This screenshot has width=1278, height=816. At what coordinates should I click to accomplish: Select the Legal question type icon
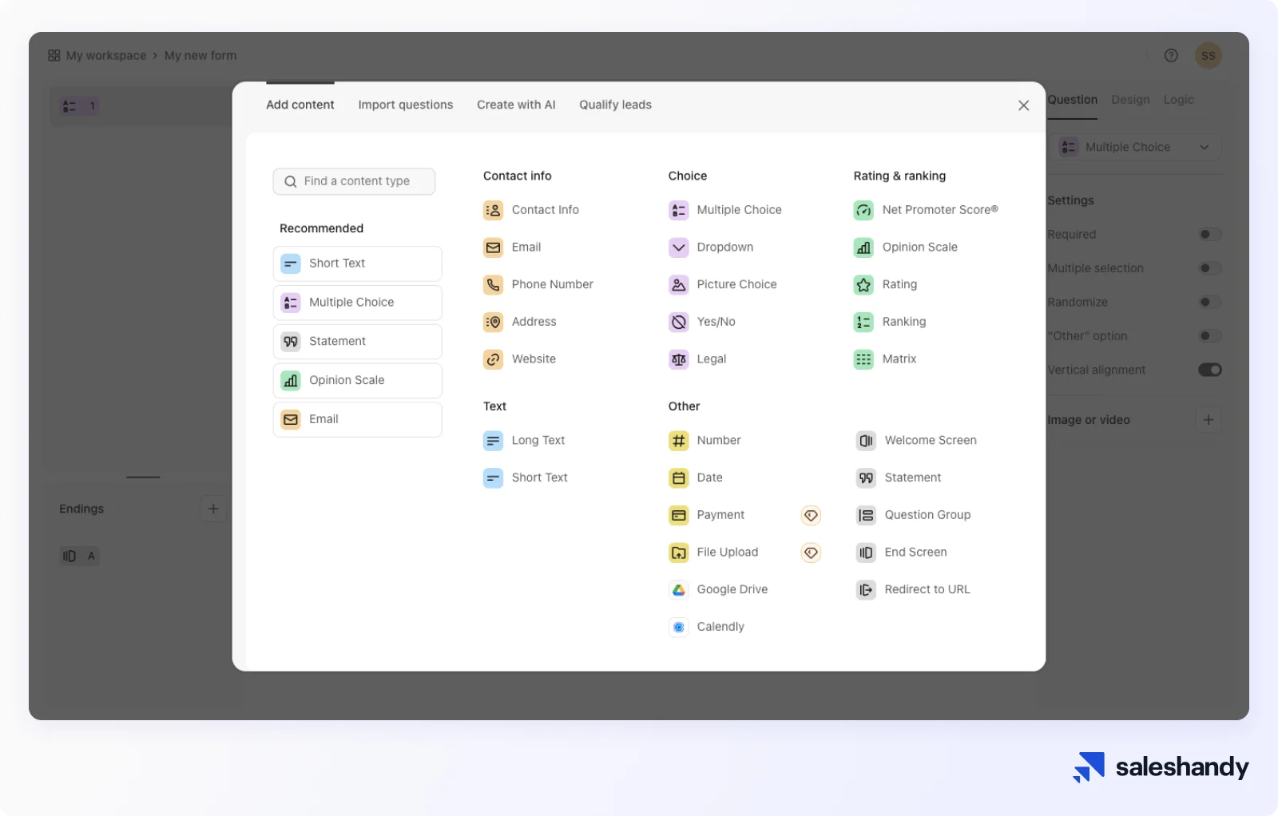tap(678, 359)
